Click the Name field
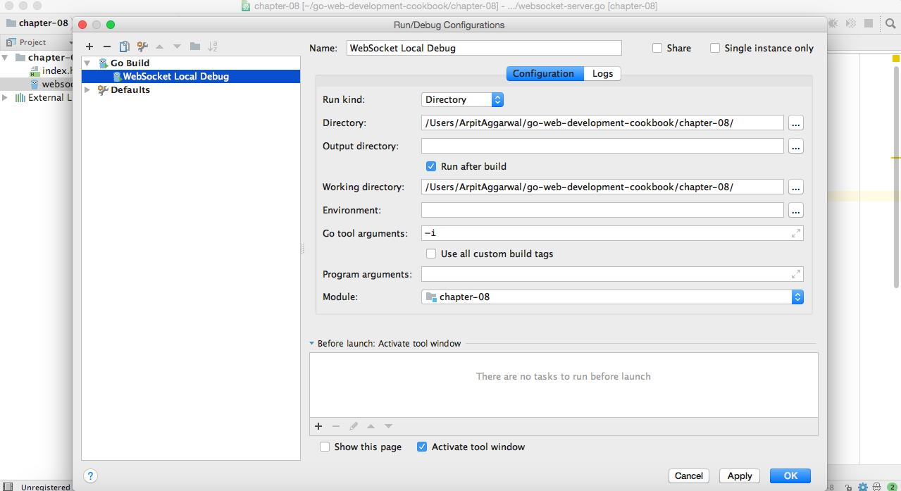The image size is (901, 491). point(485,48)
